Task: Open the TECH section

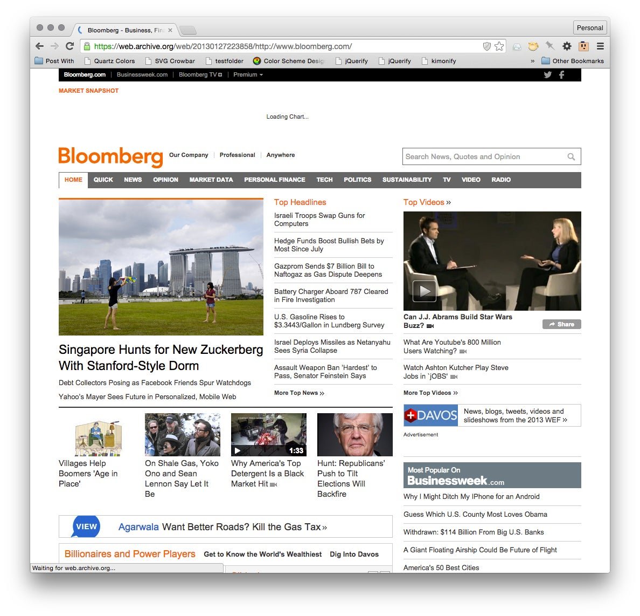Action: (324, 180)
